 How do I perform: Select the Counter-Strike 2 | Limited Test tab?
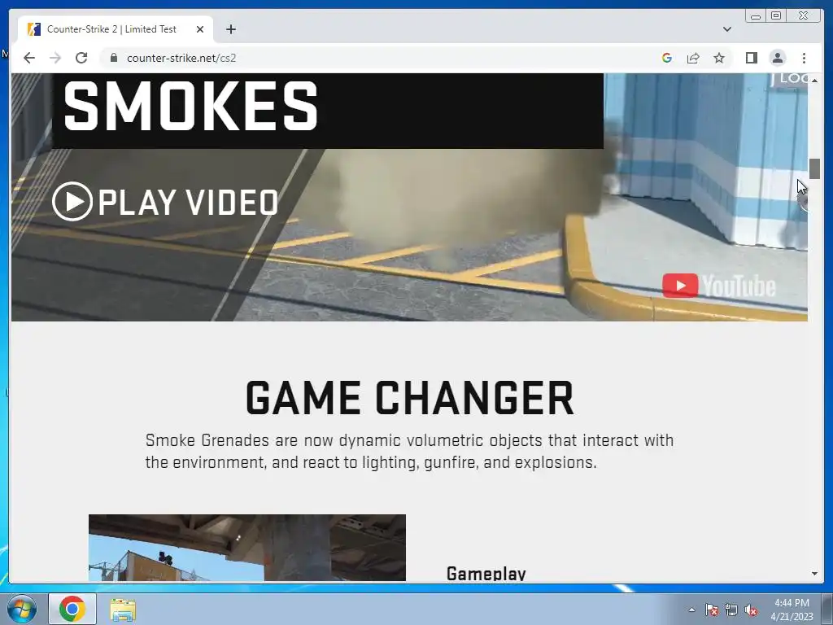coord(116,29)
